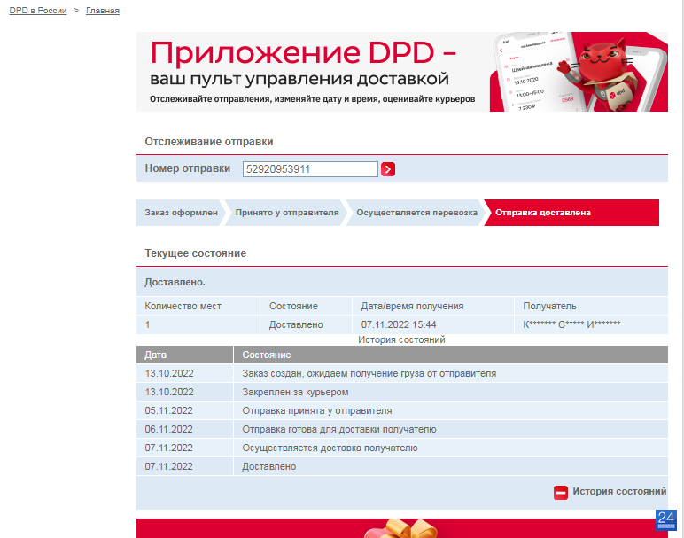This screenshot has height=538, width=684.
Task: Click the centered История состояний caption
Action: pyautogui.click(x=401, y=339)
